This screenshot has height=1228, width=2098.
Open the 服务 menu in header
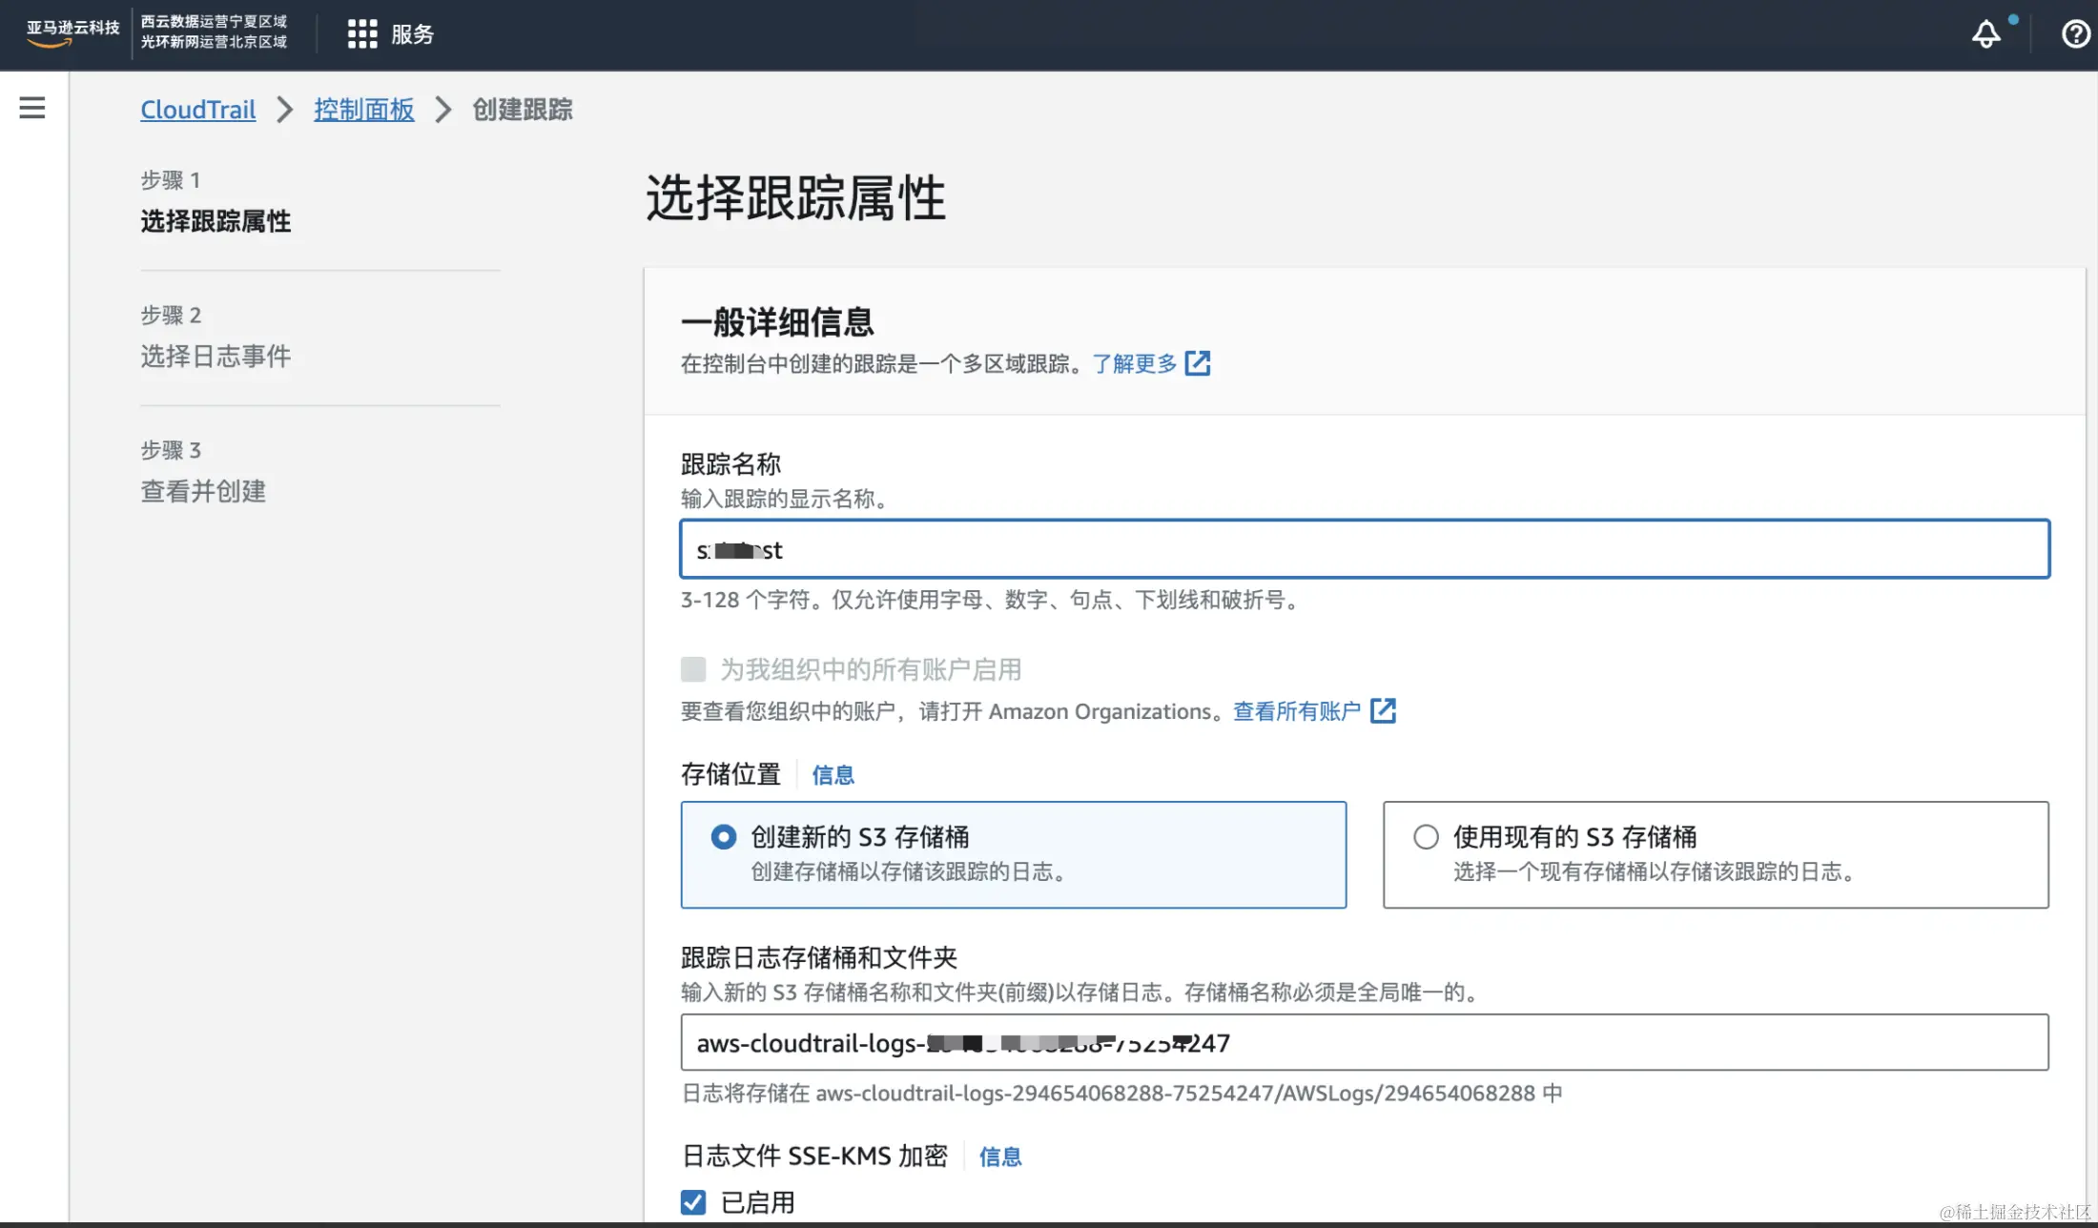coord(412,34)
